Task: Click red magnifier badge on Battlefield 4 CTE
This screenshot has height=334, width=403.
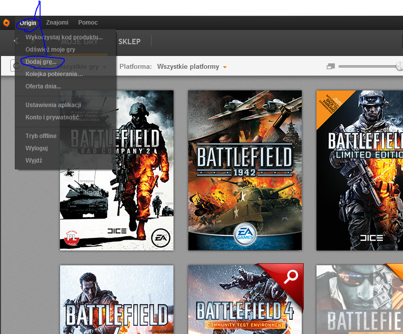Action: pos(290,277)
